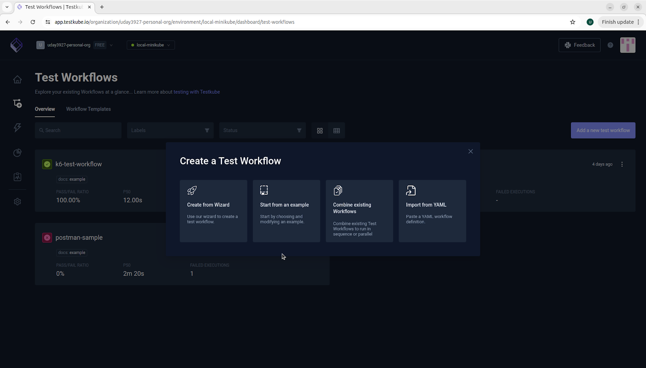Viewport: 646px width, 368px height.
Task: Open user avatar profile menu
Action: pos(628,45)
